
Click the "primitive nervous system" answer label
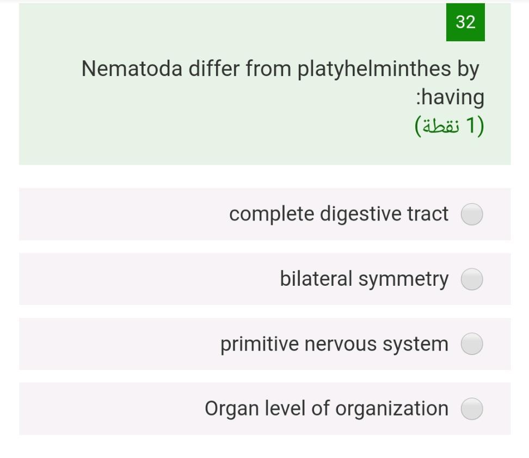click(x=334, y=344)
